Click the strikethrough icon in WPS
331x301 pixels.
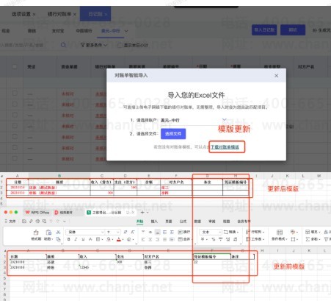pyautogui.click(x=90, y=239)
